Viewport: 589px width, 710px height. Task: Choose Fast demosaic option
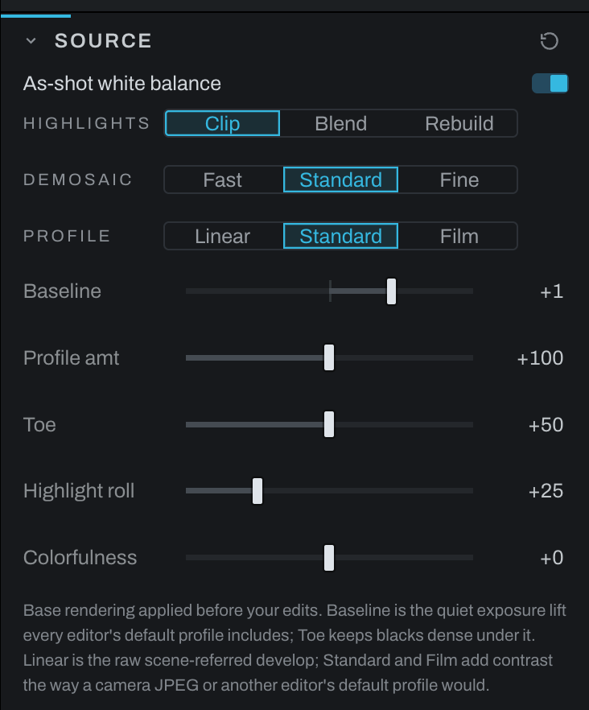222,180
